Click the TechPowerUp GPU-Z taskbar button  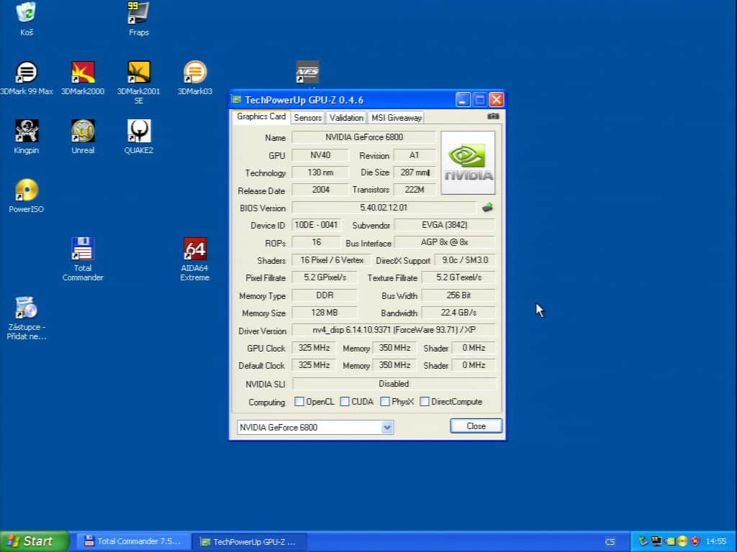(250, 542)
